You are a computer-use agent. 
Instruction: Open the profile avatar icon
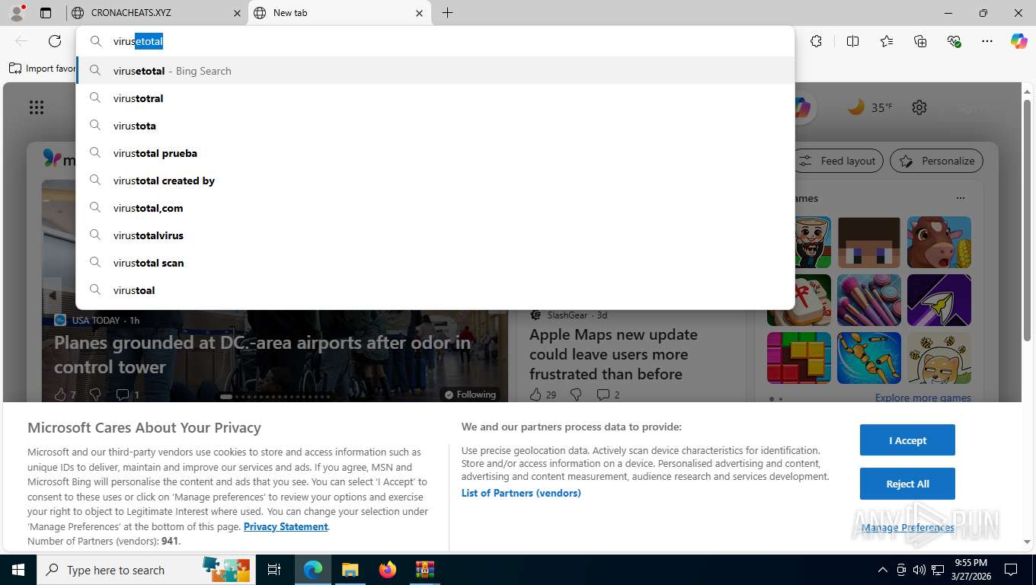17,12
